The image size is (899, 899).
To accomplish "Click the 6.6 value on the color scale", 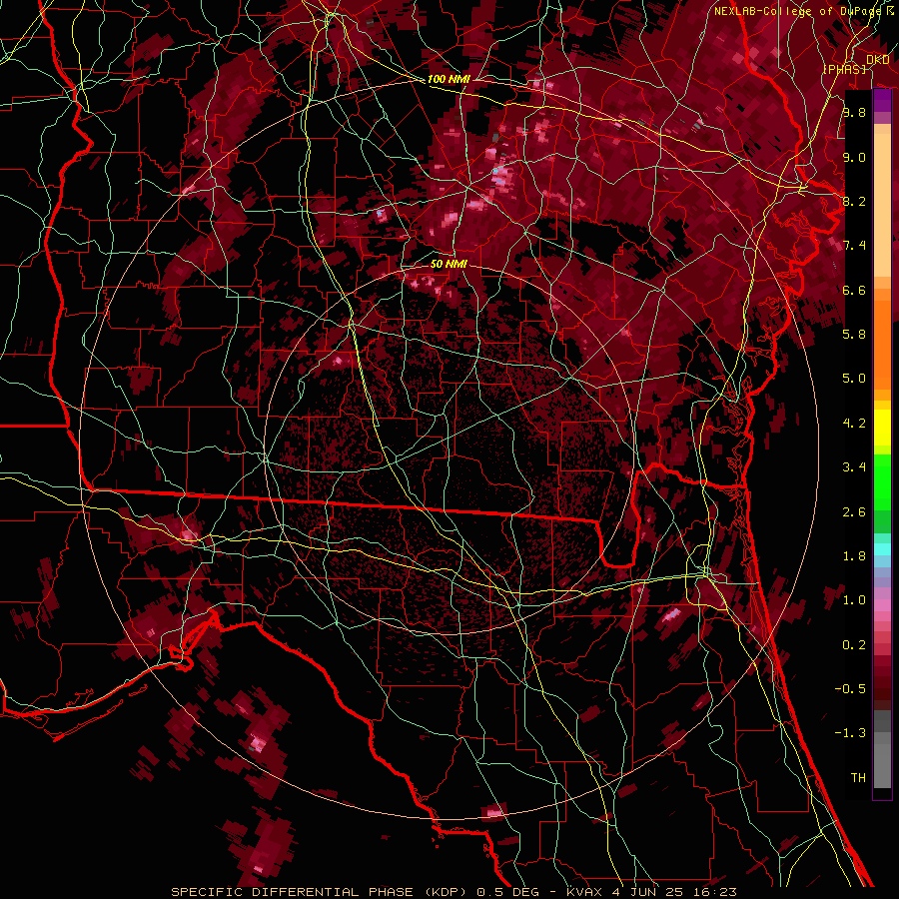I will (854, 290).
